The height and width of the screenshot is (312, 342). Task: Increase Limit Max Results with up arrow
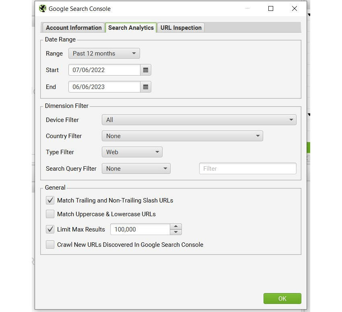[x=176, y=227]
